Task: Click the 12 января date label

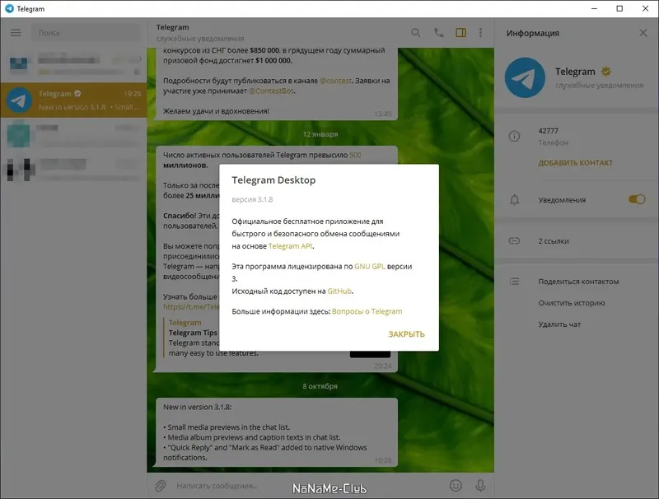Action: [320, 134]
